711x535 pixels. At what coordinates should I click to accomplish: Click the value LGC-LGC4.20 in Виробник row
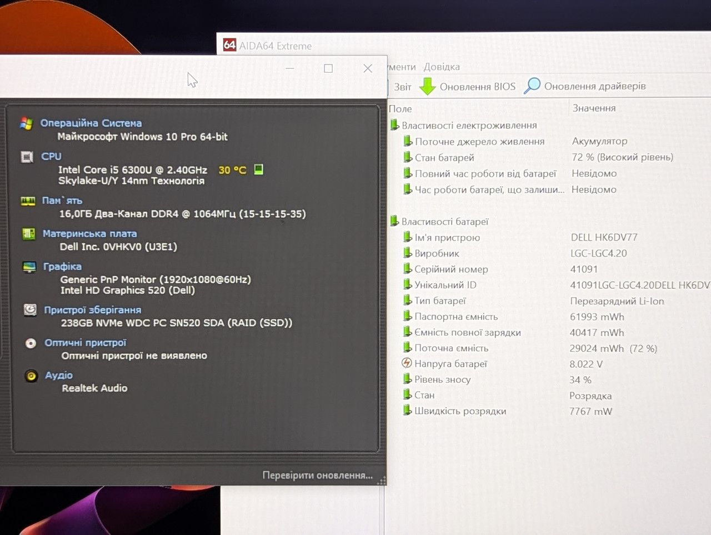coord(599,253)
